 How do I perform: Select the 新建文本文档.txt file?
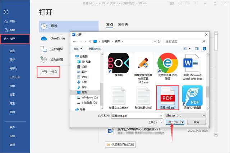(119, 98)
